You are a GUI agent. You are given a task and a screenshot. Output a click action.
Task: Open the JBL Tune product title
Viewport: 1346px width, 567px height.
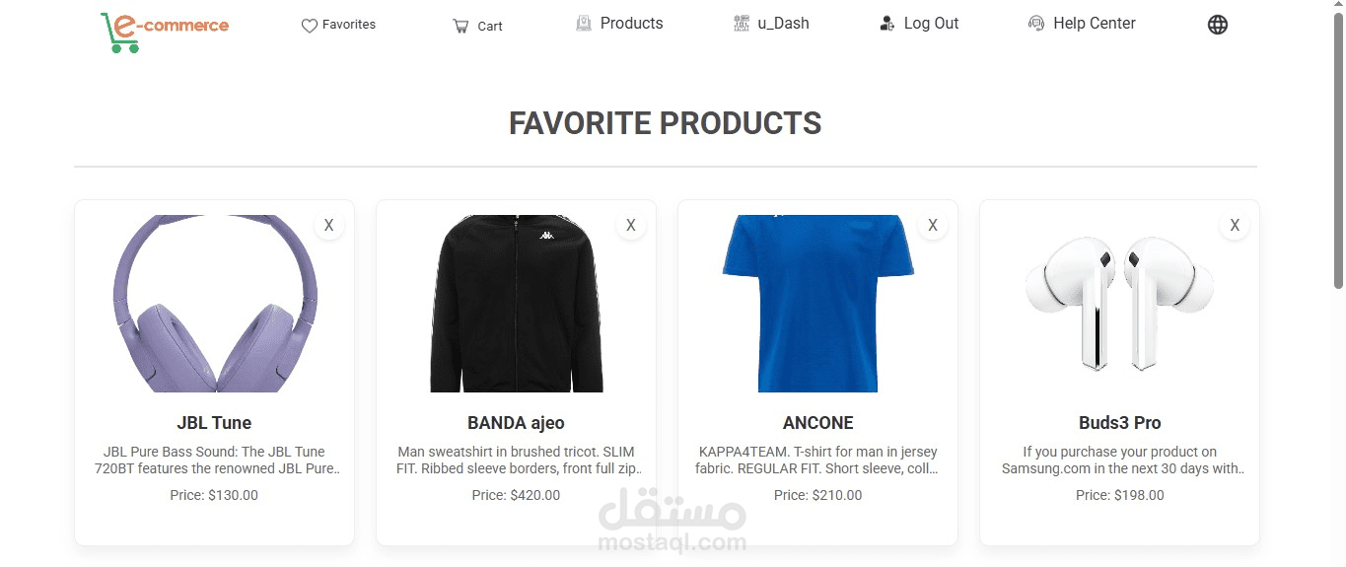(214, 423)
